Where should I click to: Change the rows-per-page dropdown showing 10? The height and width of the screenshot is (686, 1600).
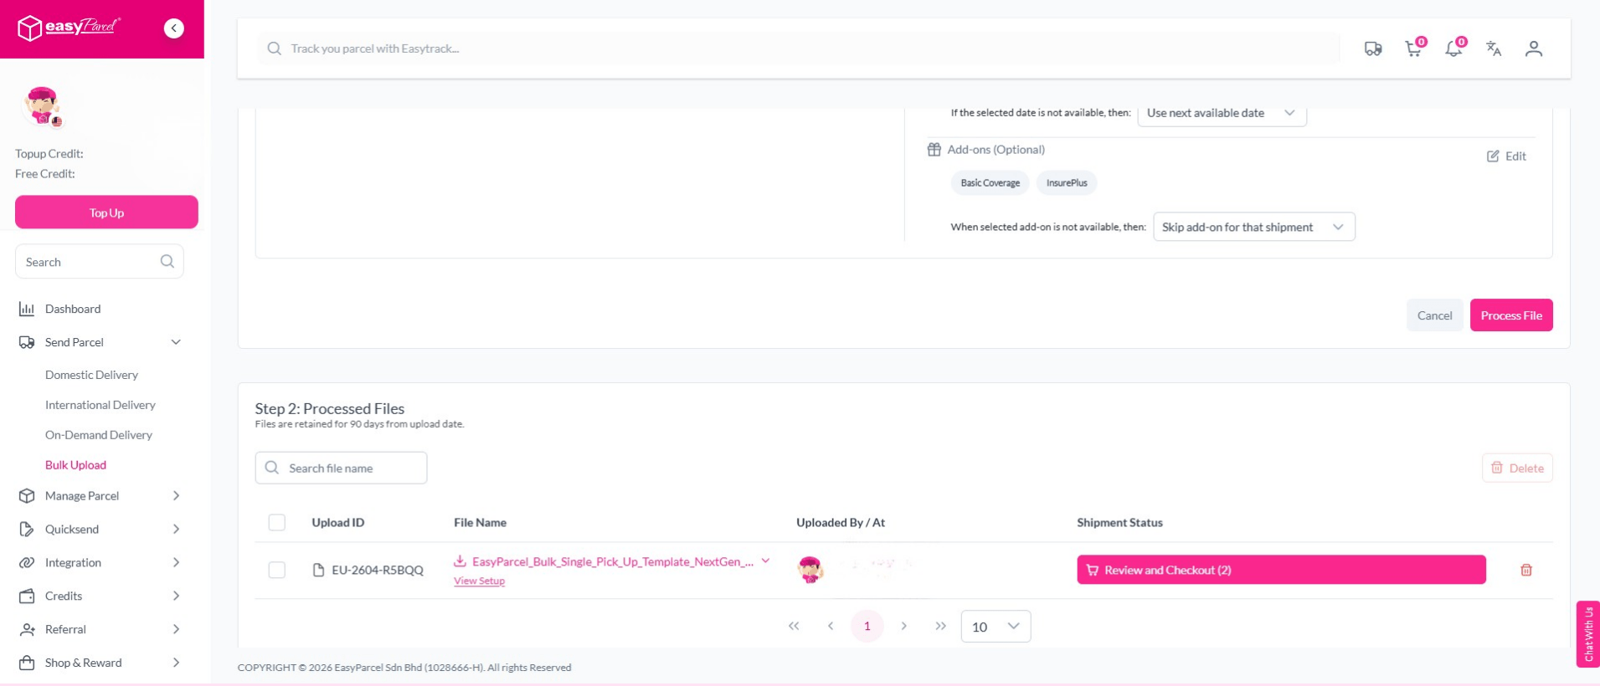coord(995,627)
